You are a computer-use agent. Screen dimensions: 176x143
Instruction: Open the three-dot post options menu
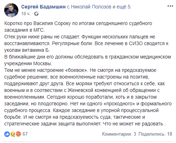(x=170, y=6)
